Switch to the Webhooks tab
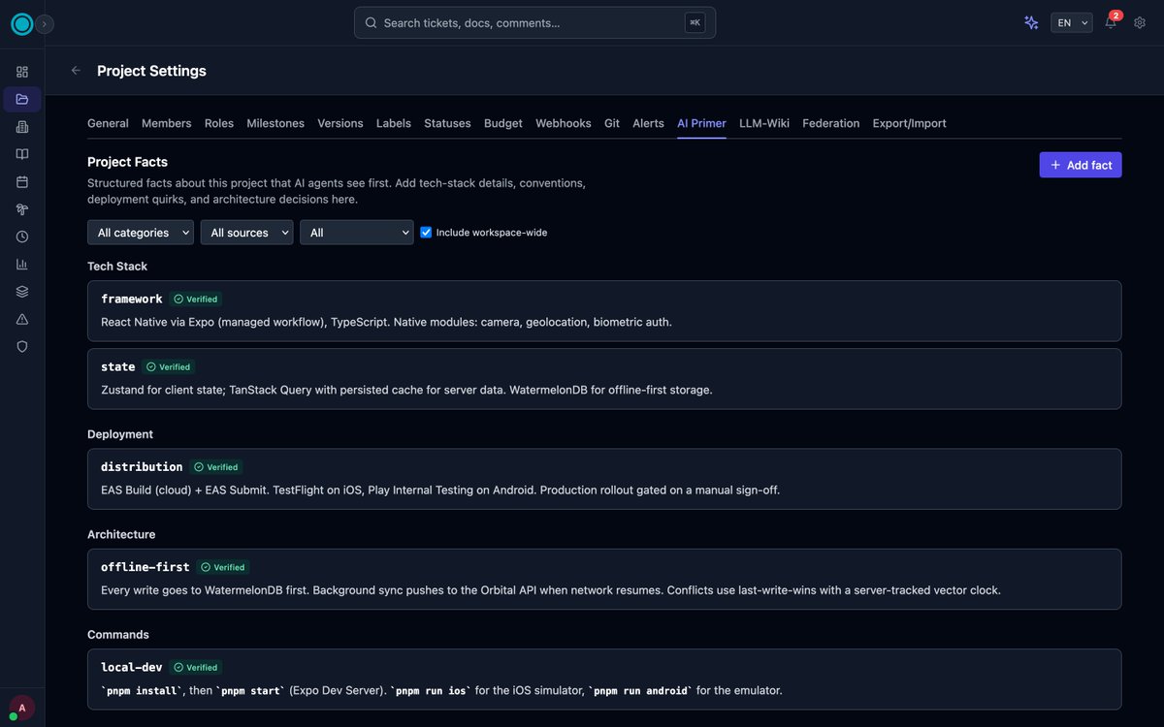 tap(564, 123)
